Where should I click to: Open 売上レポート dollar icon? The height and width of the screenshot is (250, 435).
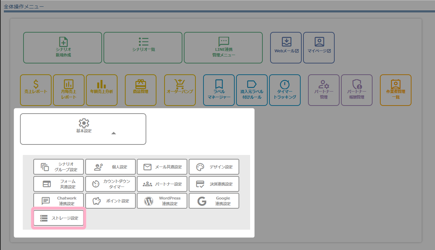tap(36, 84)
